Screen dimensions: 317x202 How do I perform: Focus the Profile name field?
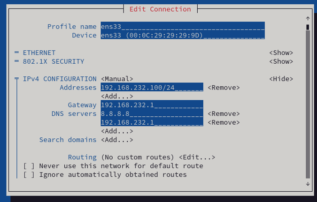pos(183,27)
